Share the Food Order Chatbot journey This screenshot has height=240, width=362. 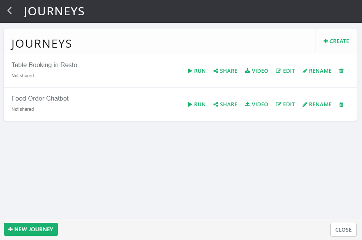coord(225,104)
